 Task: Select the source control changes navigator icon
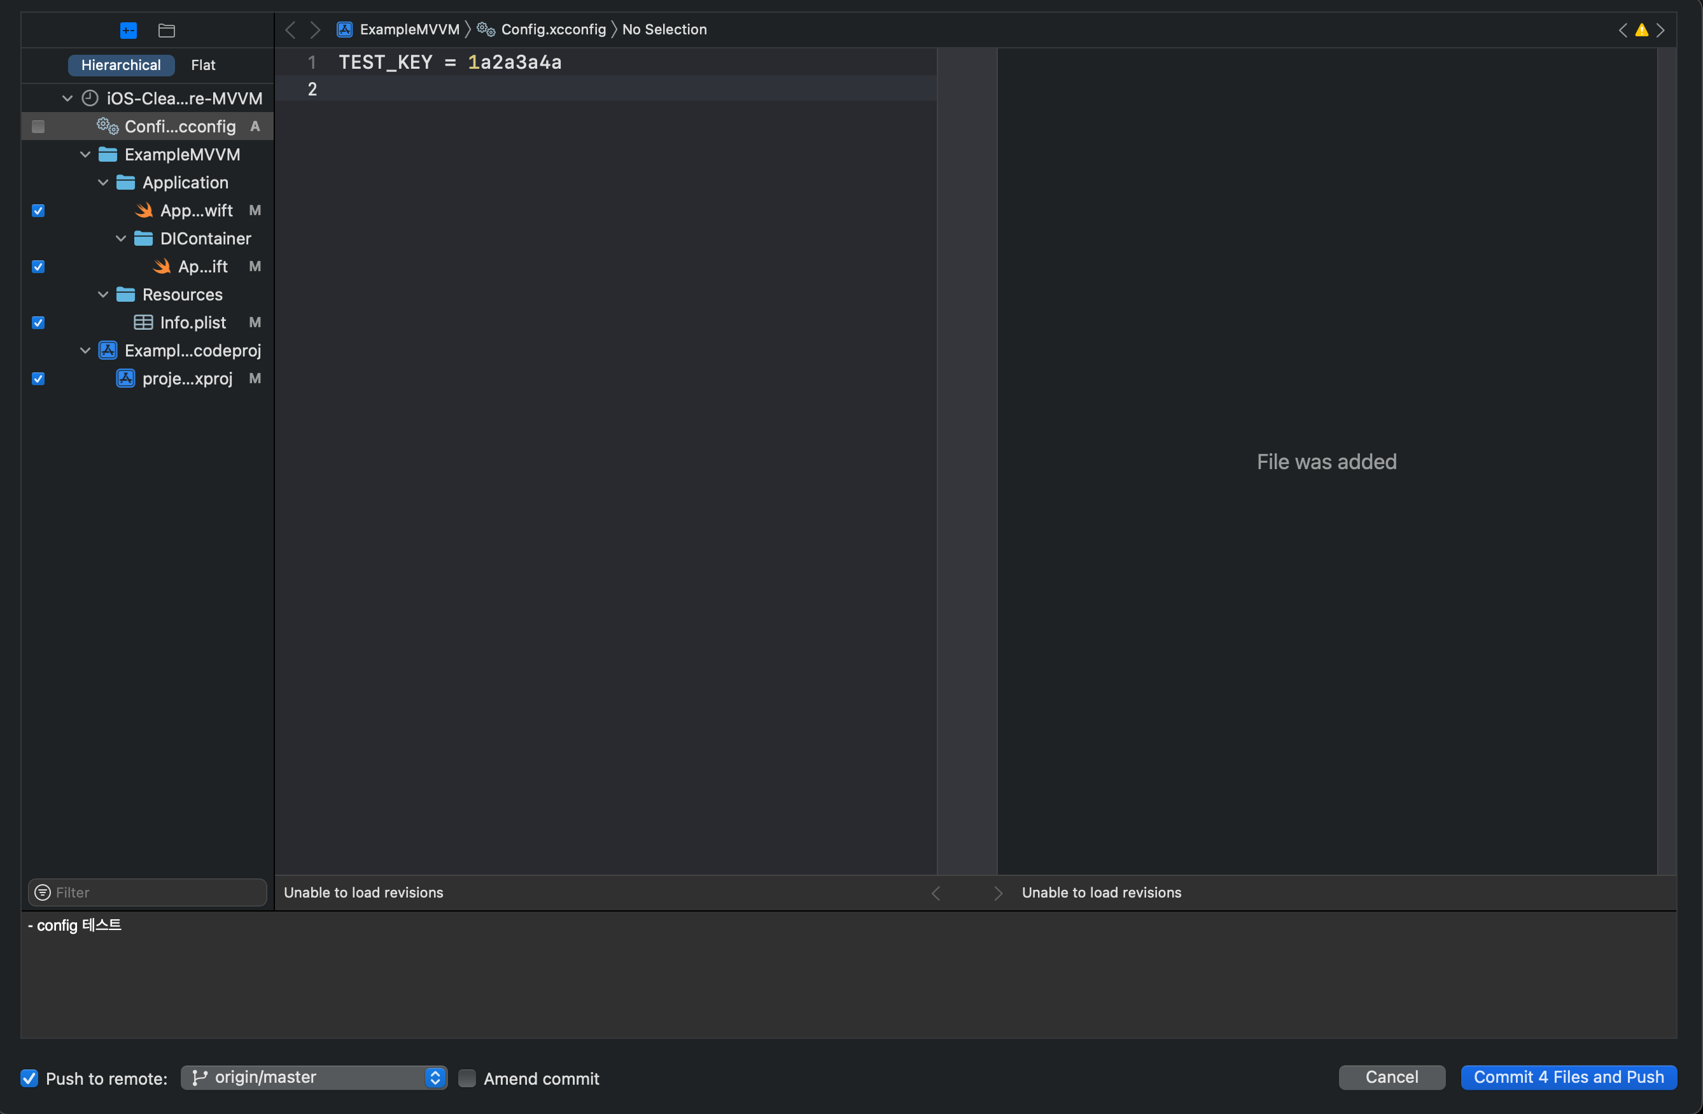128,30
